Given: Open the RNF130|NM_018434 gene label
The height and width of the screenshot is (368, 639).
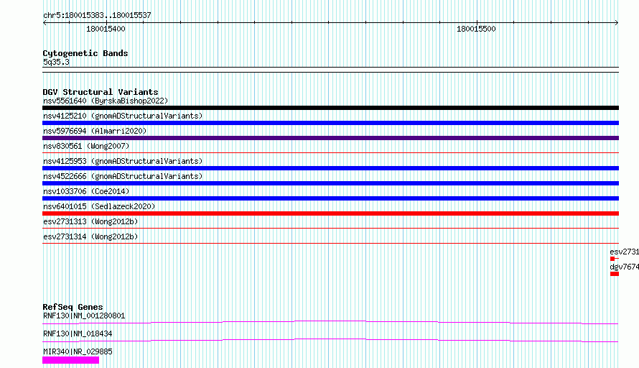Looking at the screenshot, I should click(x=78, y=333).
